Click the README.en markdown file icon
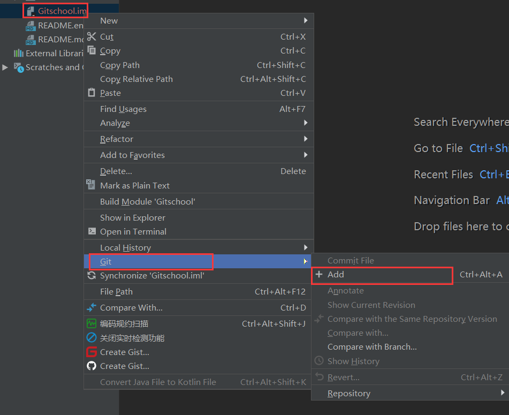This screenshot has height=415, width=509. pos(31,26)
